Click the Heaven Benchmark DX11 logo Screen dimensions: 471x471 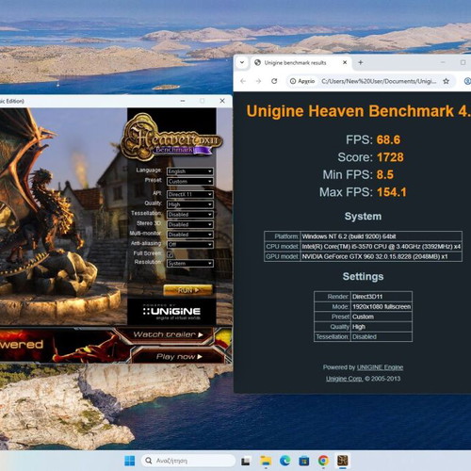point(172,138)
